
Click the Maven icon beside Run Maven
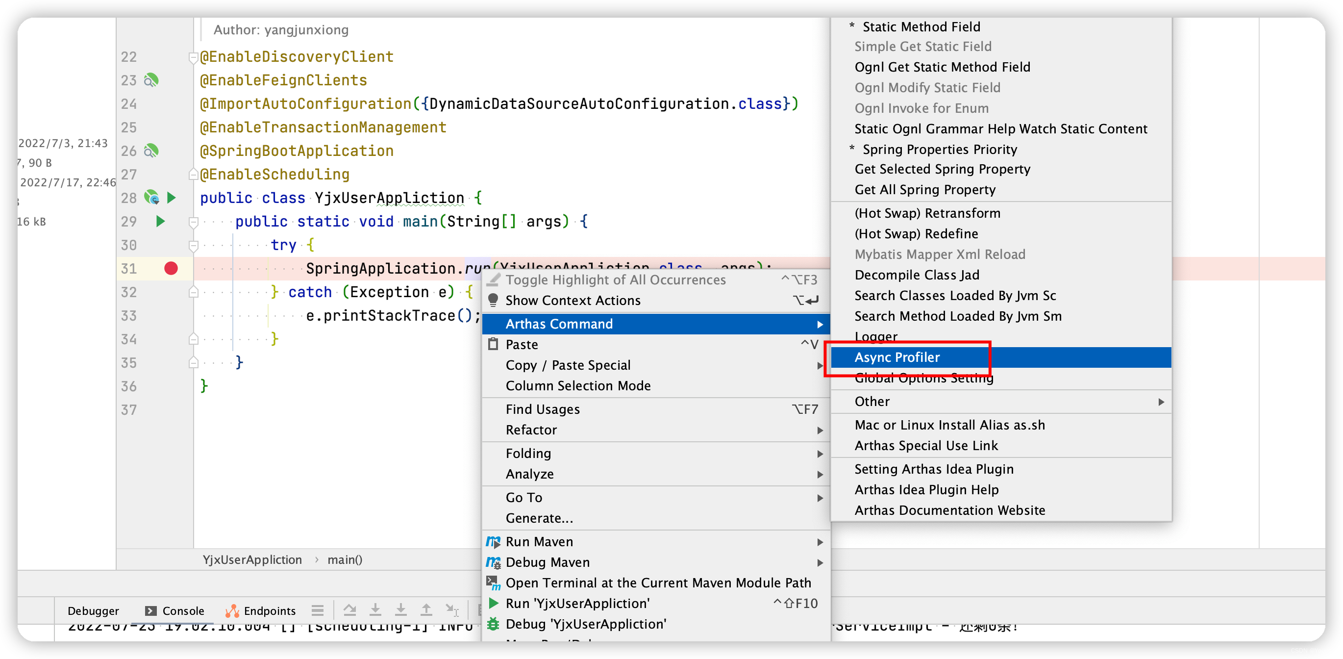coord(493,541)
